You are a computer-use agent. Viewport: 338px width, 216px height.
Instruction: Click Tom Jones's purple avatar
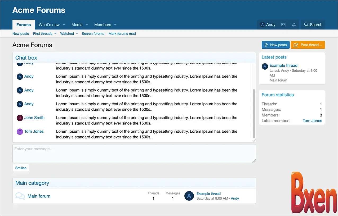click(20, 132)
